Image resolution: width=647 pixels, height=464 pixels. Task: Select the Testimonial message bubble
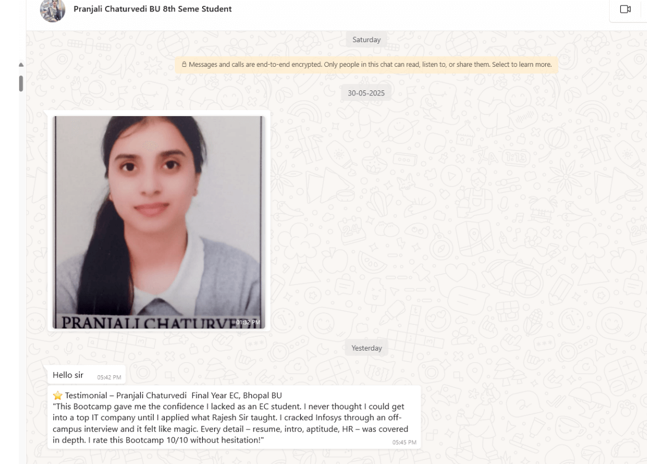pos(234,417)
